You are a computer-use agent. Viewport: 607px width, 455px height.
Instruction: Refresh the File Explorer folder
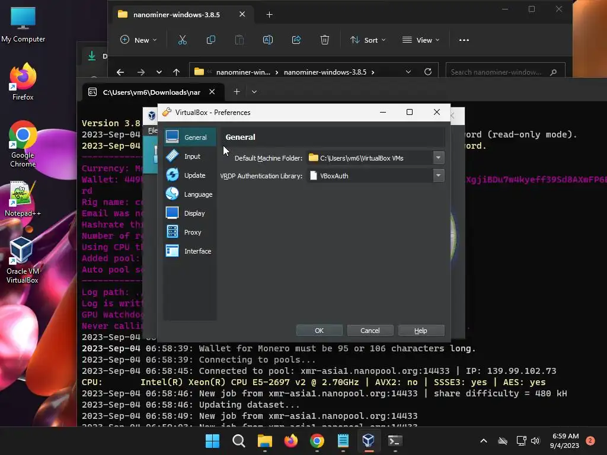428,72
